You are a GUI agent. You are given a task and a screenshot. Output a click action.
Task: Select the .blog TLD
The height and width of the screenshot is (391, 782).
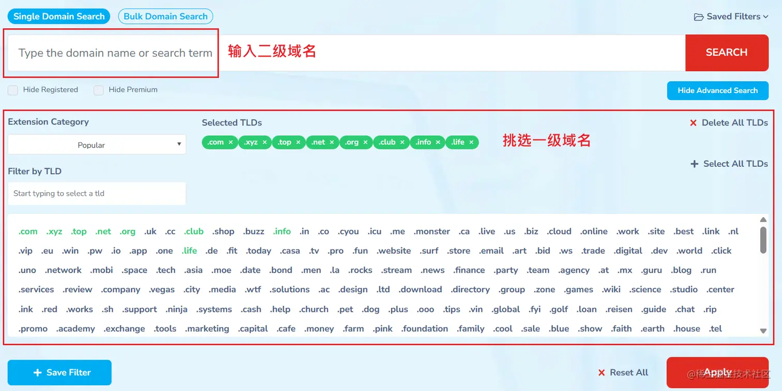681,270
